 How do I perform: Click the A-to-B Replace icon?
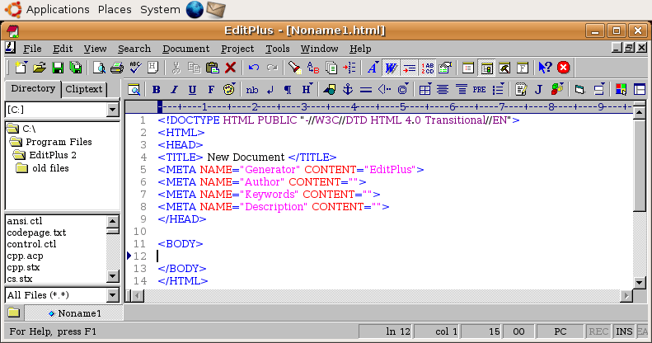312,68
